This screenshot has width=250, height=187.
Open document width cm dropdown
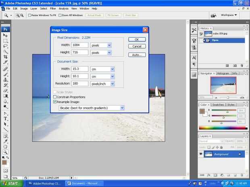pos(112,69)
